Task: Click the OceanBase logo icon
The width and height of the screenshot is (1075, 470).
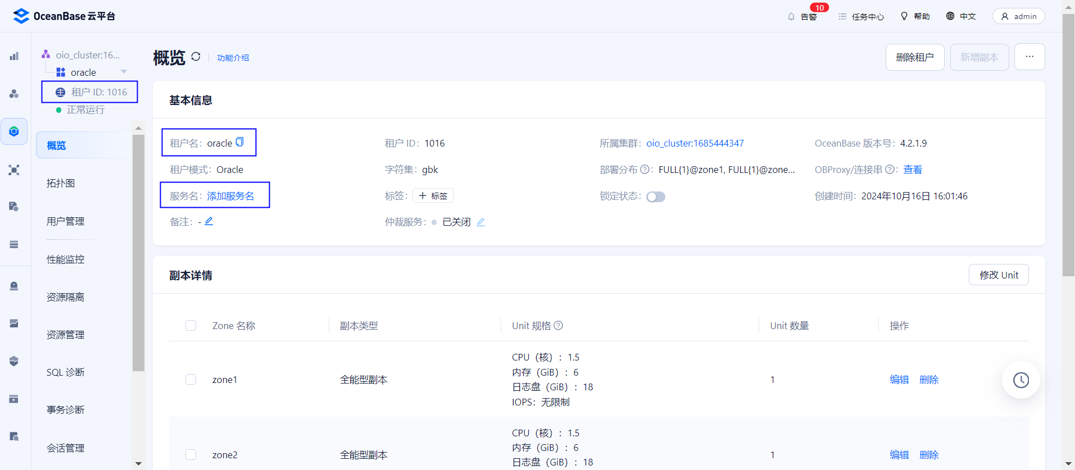Action: click(x=21, y=16)
